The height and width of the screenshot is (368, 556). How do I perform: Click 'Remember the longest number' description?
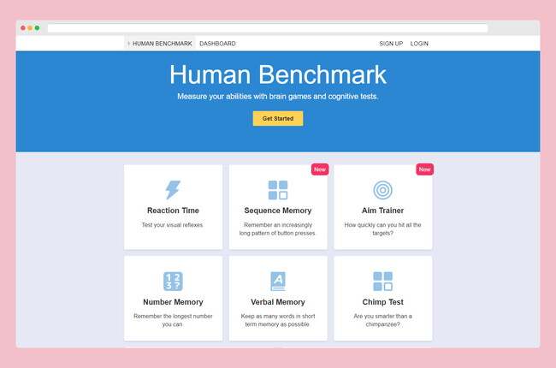click(x=173, y=320)
